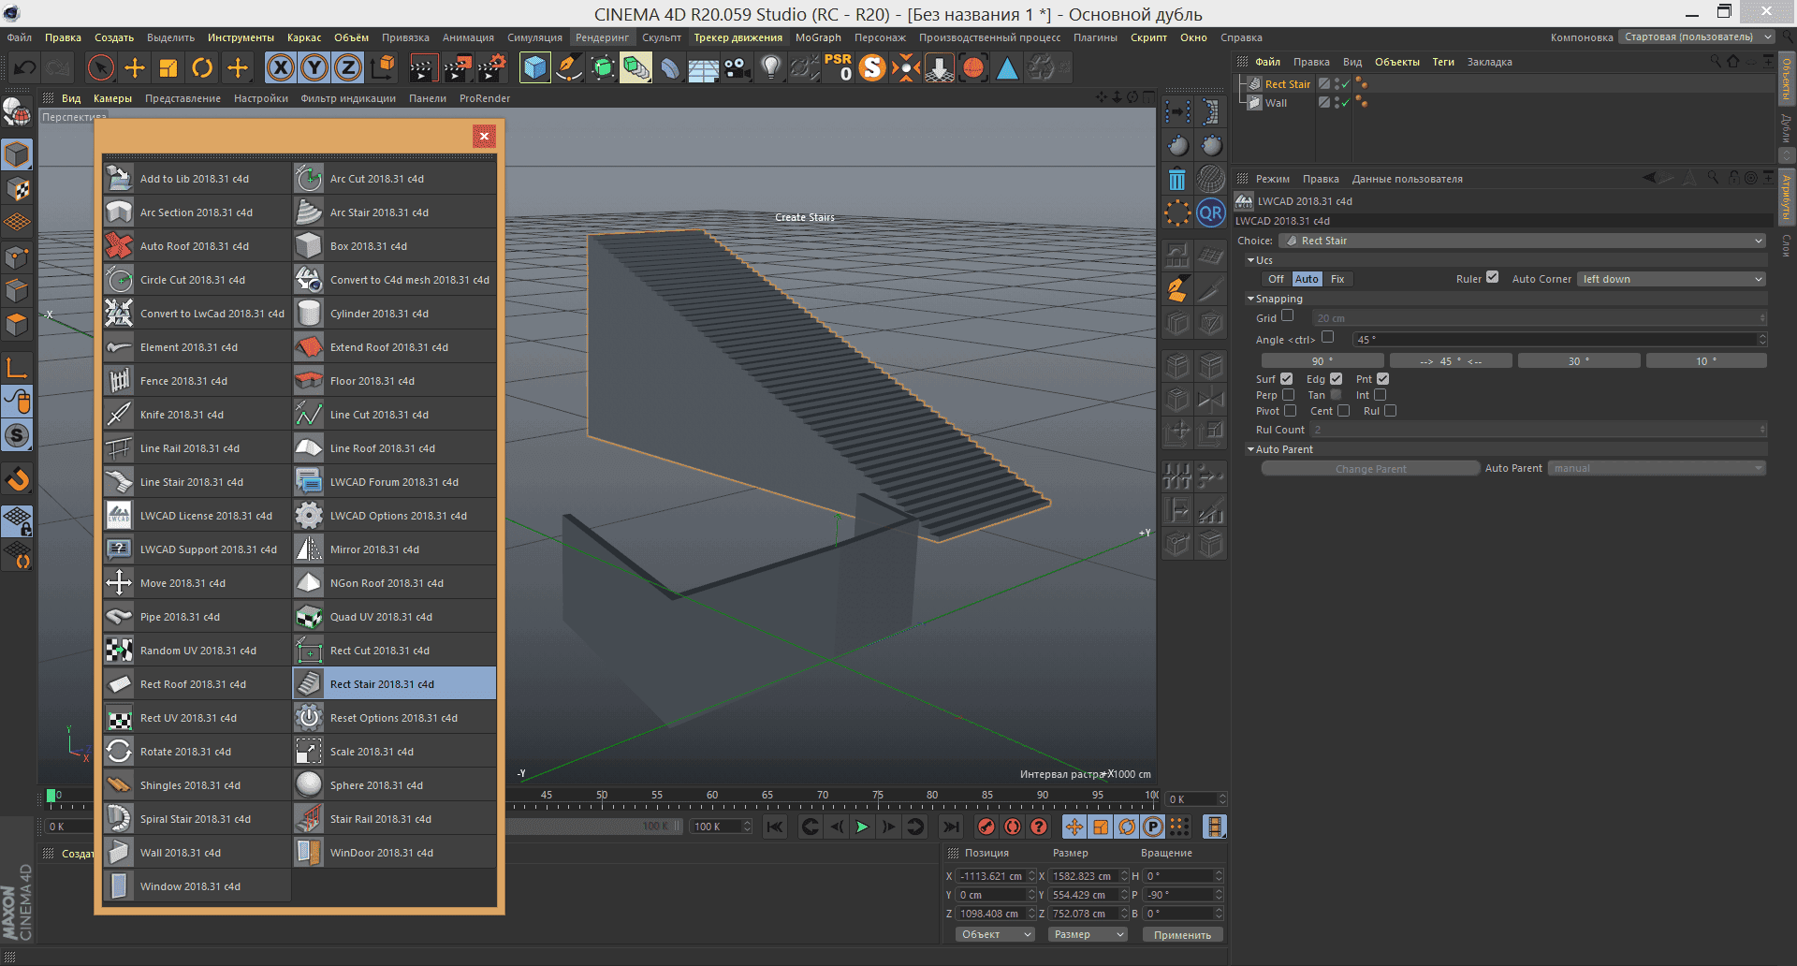Screen dimensions: 1797x966
Task: Open the Объект coordinate mode dropdown
Action: 995,934
